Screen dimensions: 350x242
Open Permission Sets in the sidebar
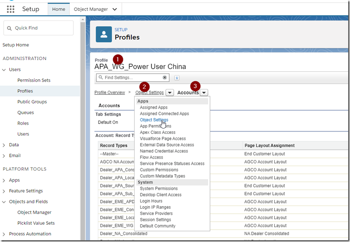click(34, 80)
